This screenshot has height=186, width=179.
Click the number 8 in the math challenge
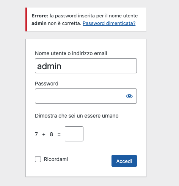click(x=51, y=134)
